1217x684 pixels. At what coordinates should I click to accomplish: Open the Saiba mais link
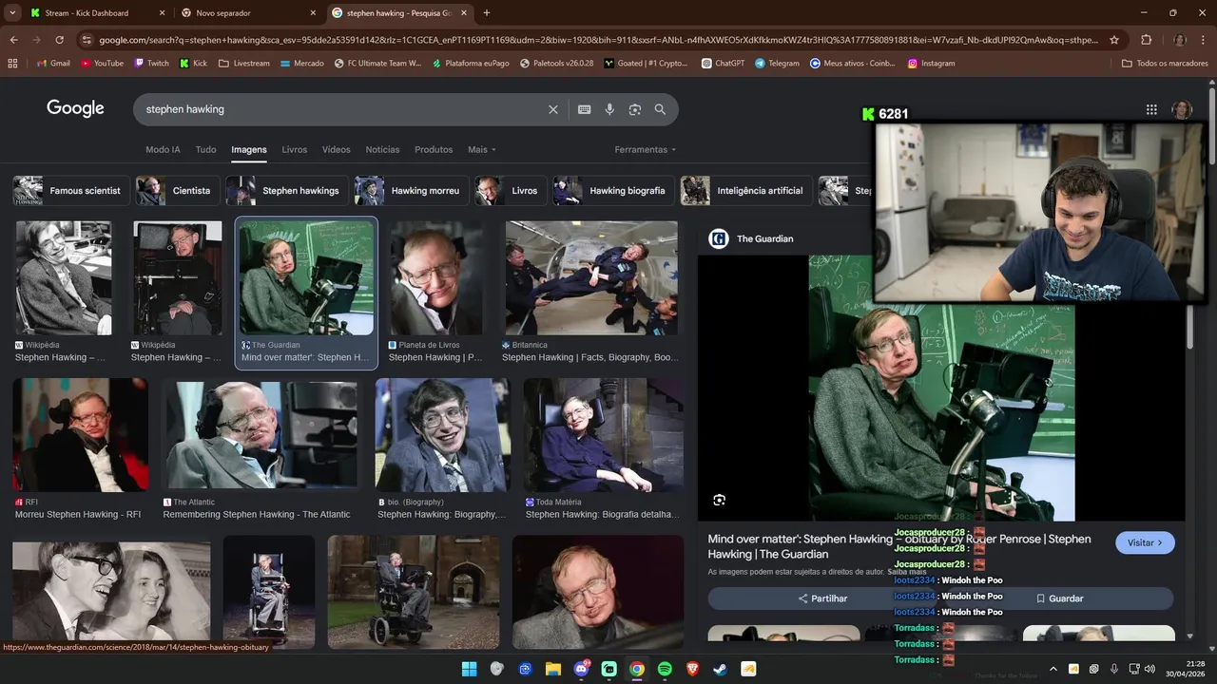click(907, 572)
